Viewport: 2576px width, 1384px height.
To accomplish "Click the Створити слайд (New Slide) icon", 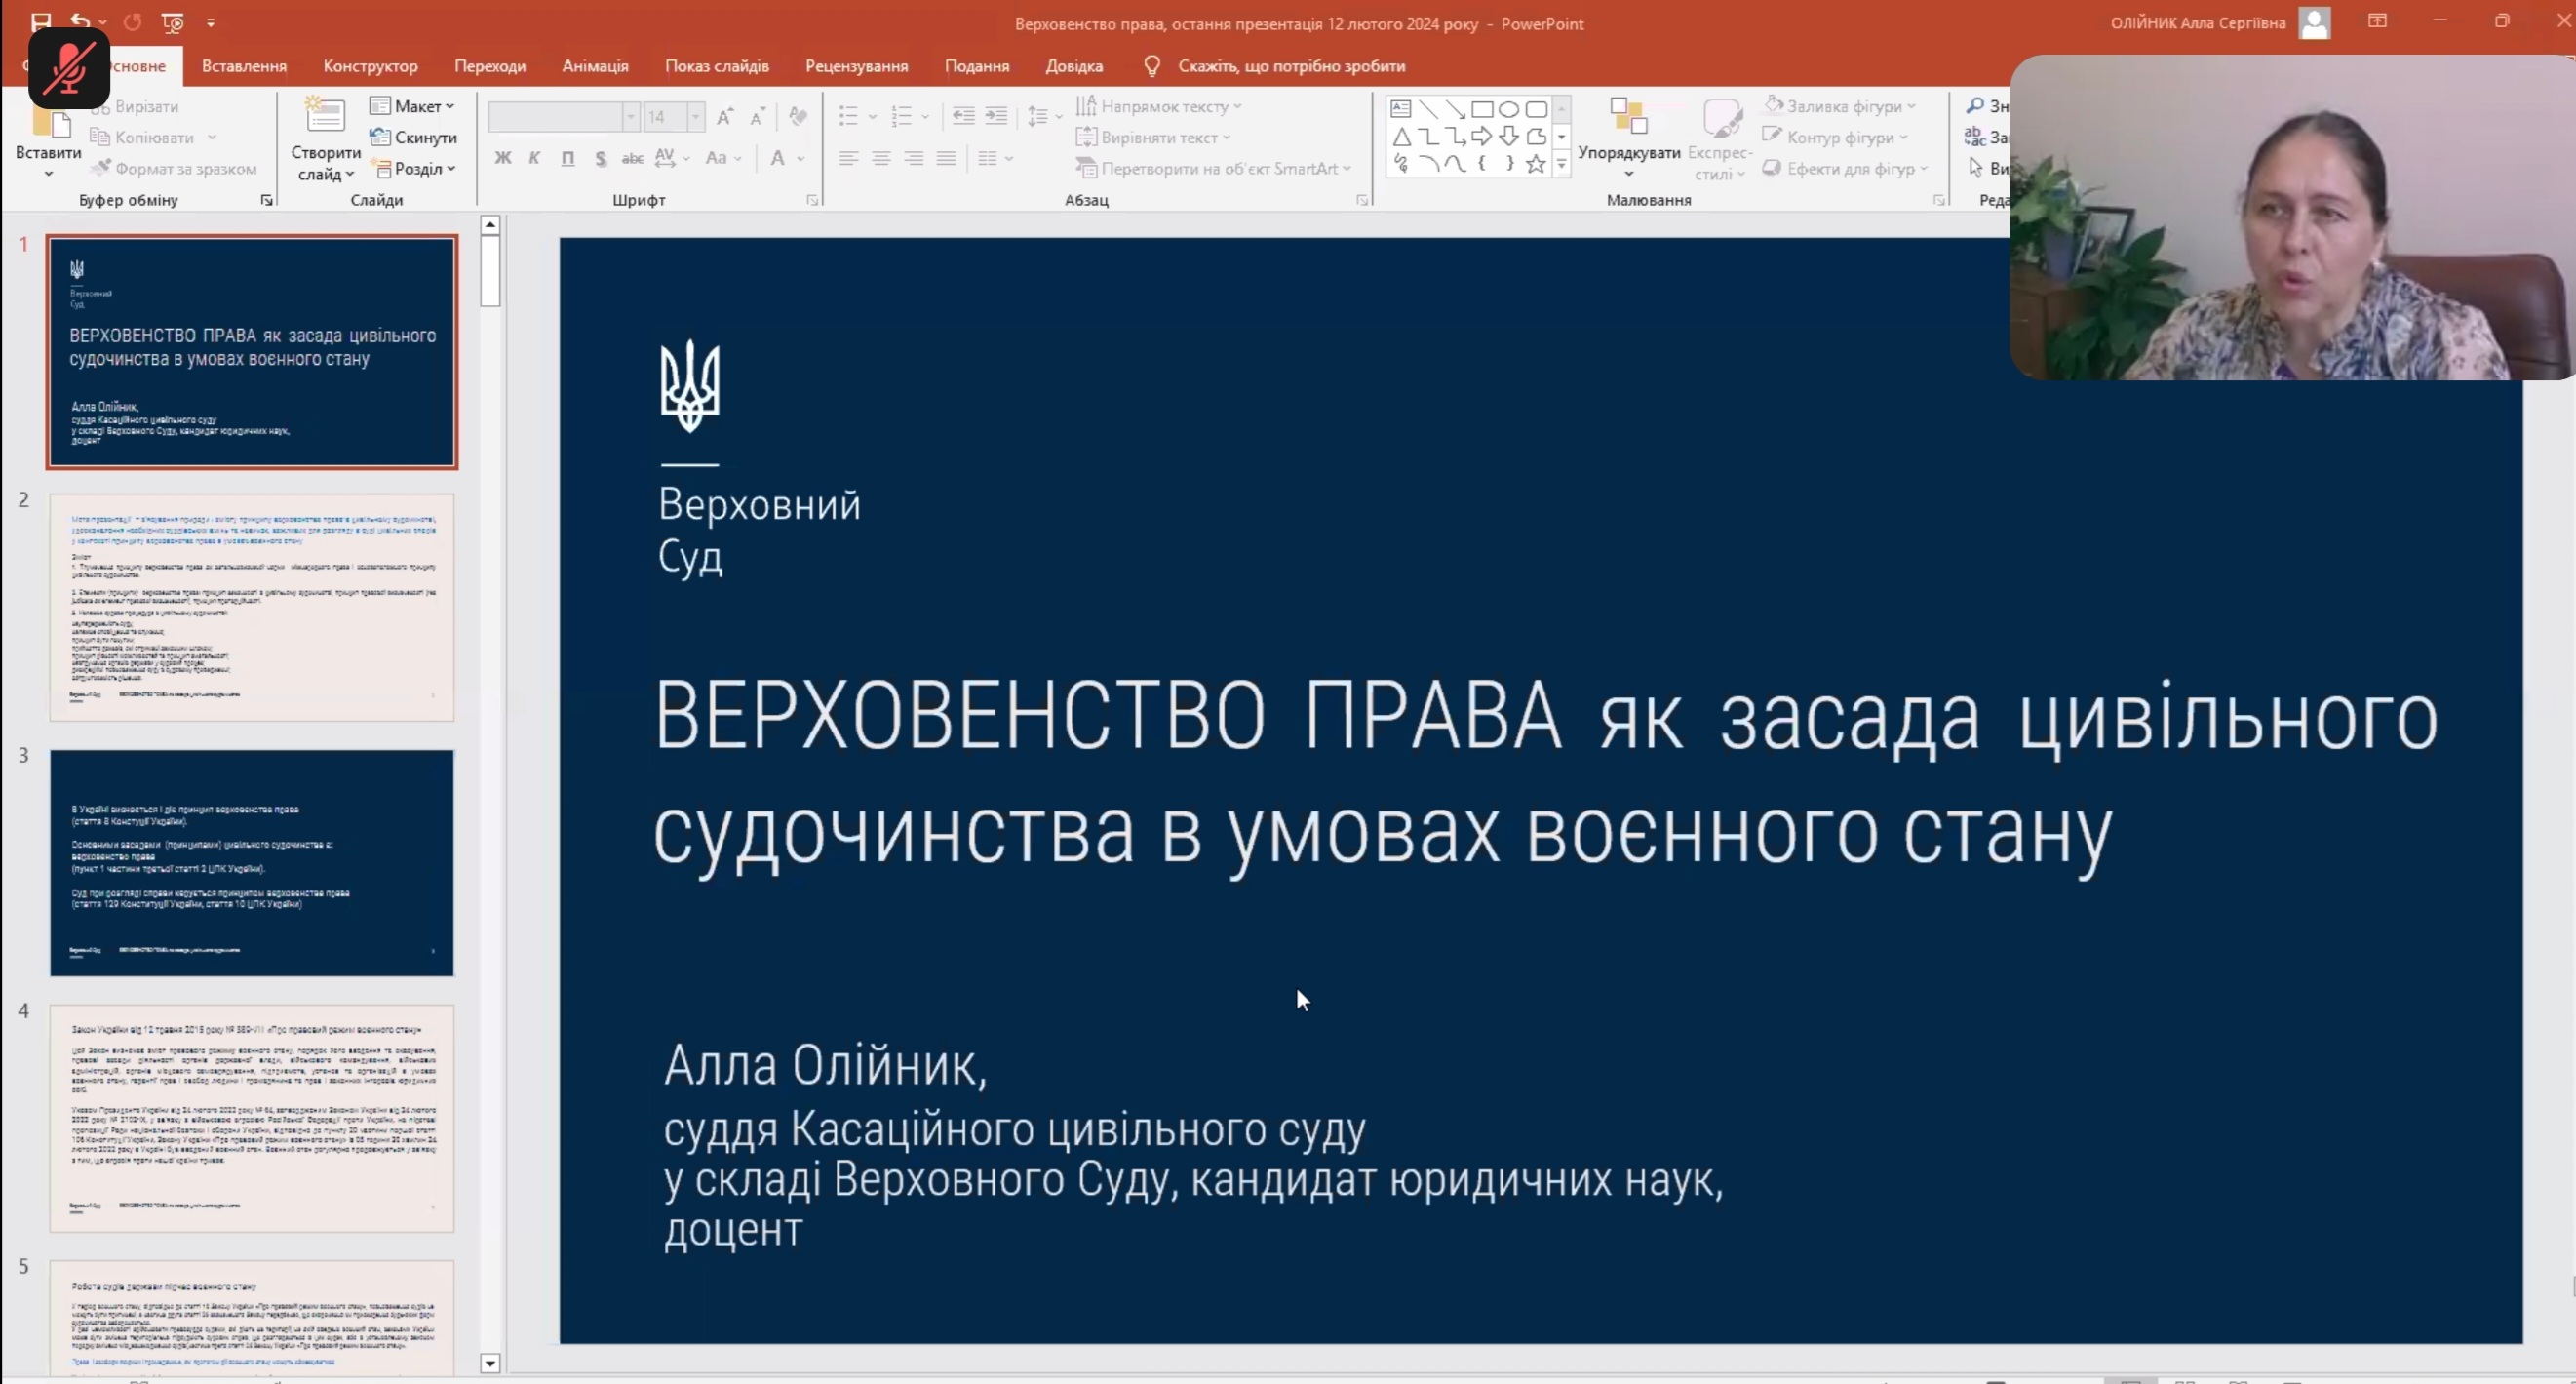I will [x=325, y=117].
